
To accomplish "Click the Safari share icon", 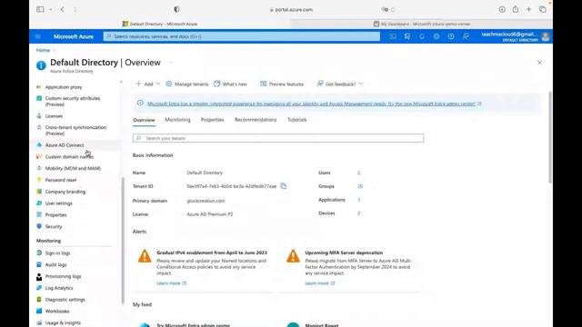I will [516, 10].
